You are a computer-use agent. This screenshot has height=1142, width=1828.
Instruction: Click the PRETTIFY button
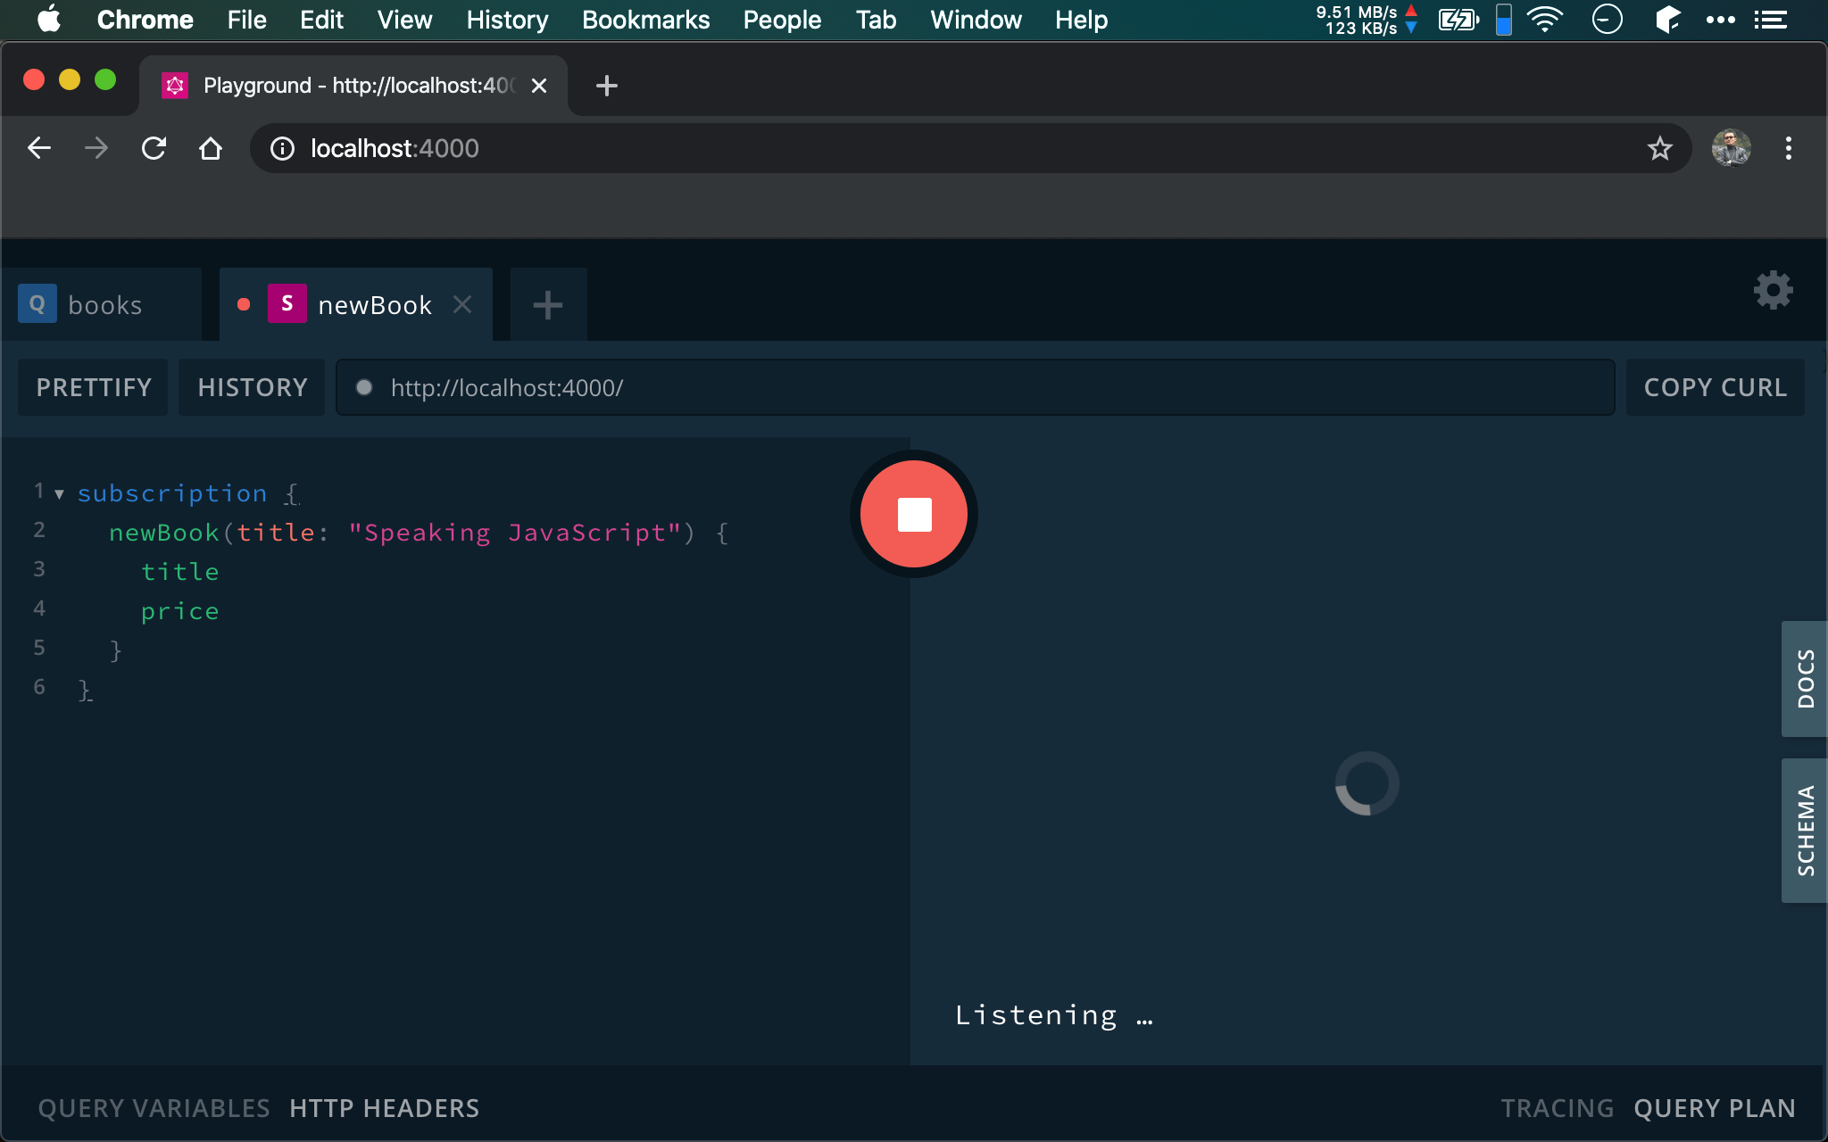pyautogui.click(x=94, y=387)
